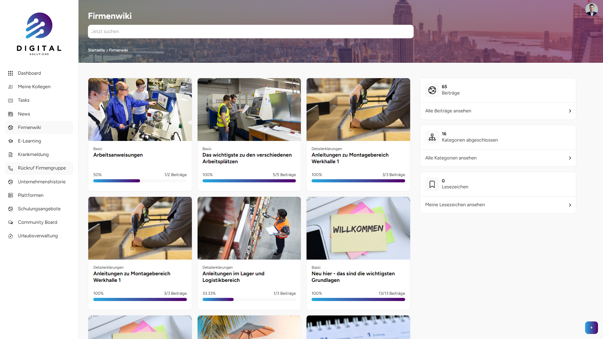This screenshot has width=603, height=339.
Task: Click Alle Kategorien ansehen link
Action: (451, 158)
